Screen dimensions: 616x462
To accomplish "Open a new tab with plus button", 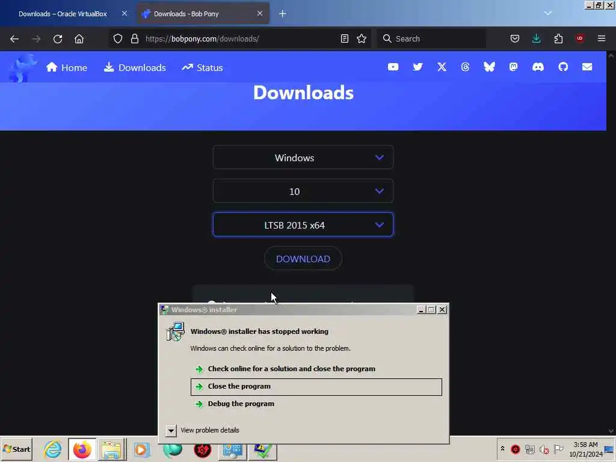I will coord(283,14).
